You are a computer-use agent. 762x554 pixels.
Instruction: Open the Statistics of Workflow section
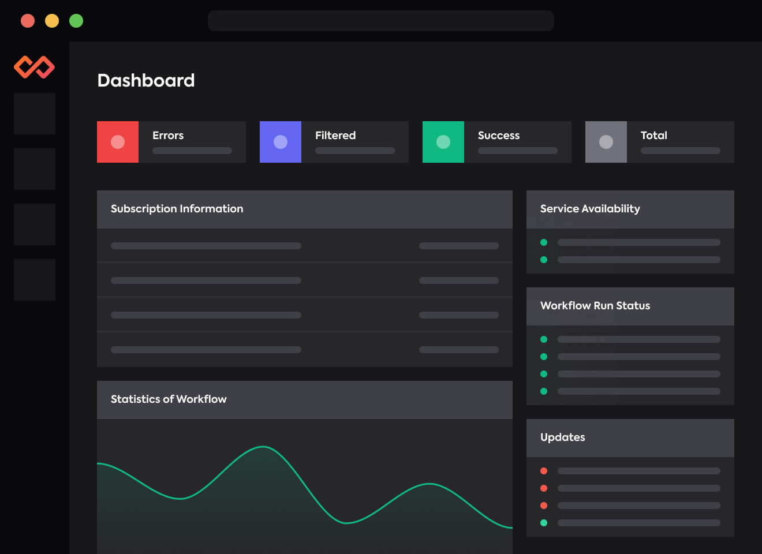pyautogui.click(x=169, y=399)
